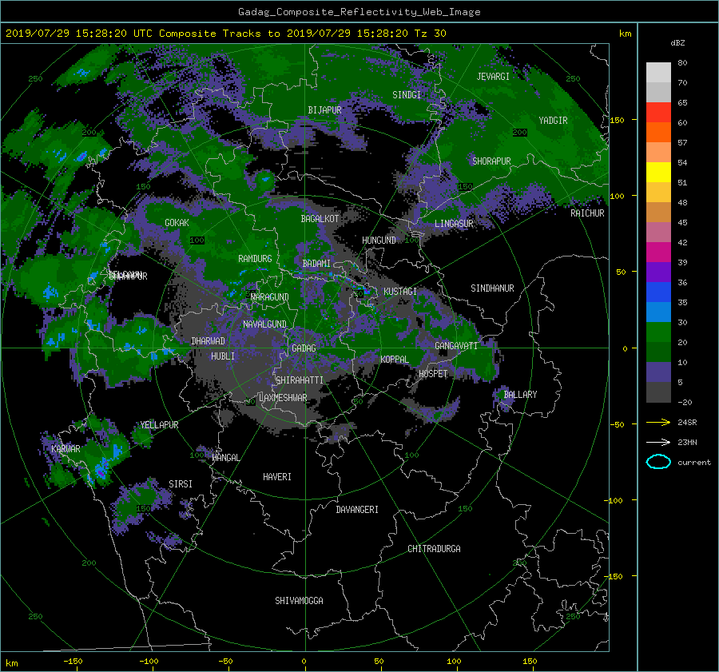
Task: Click the SINDHANUR city label
Action: [x=492, y=288]
